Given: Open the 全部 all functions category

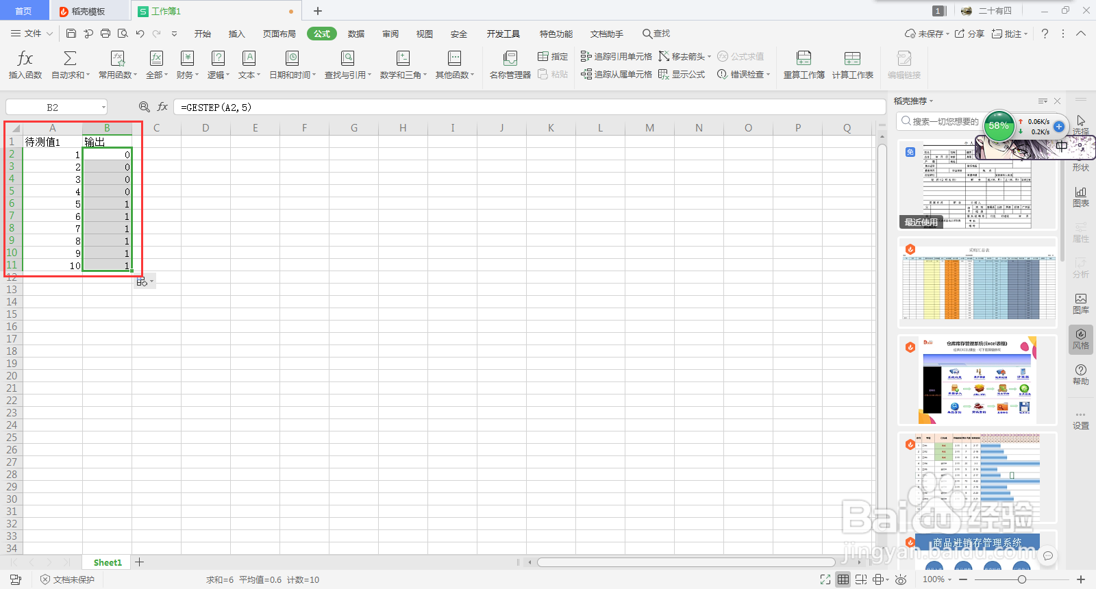Looking at the screenshot, I should [x=156, y=65].
